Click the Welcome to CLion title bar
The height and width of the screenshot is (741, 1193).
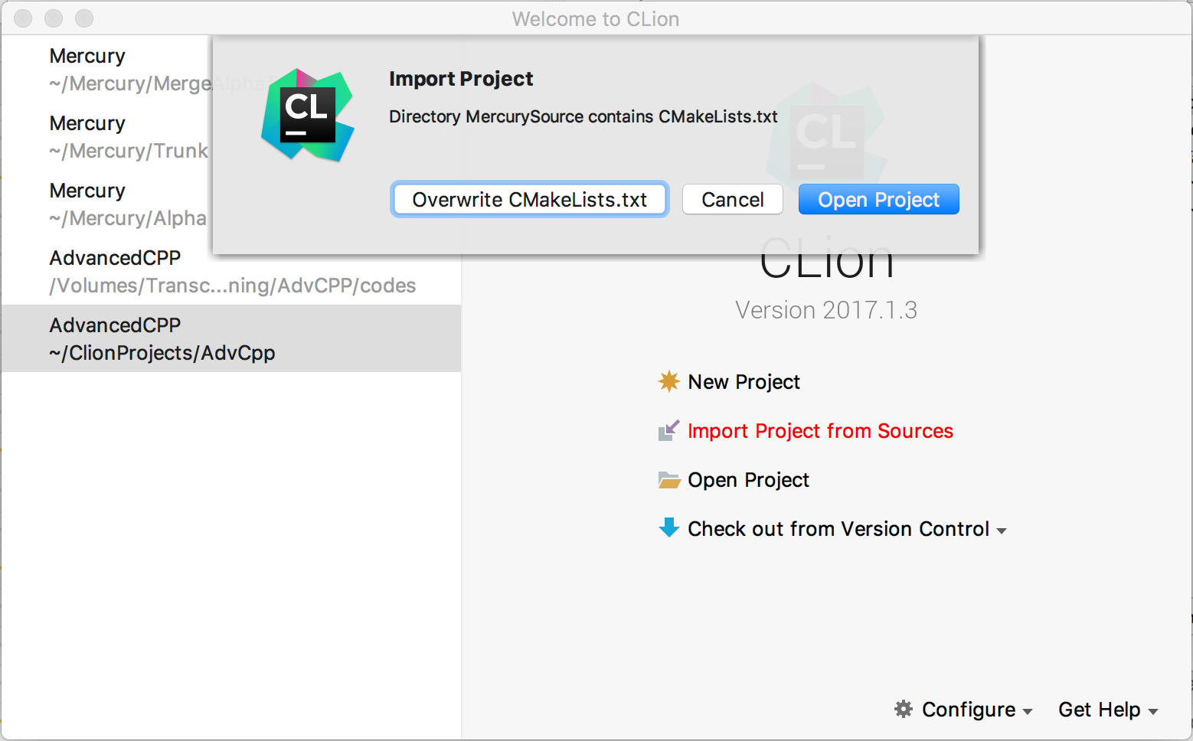(596, 18)
